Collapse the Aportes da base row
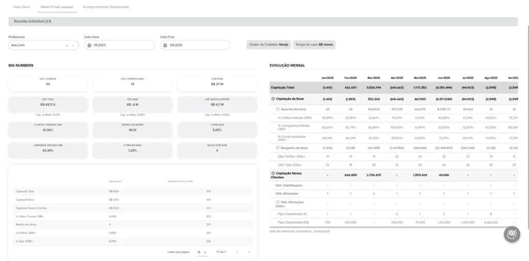This screenshot has width=529, height=261. click(277, 109)
